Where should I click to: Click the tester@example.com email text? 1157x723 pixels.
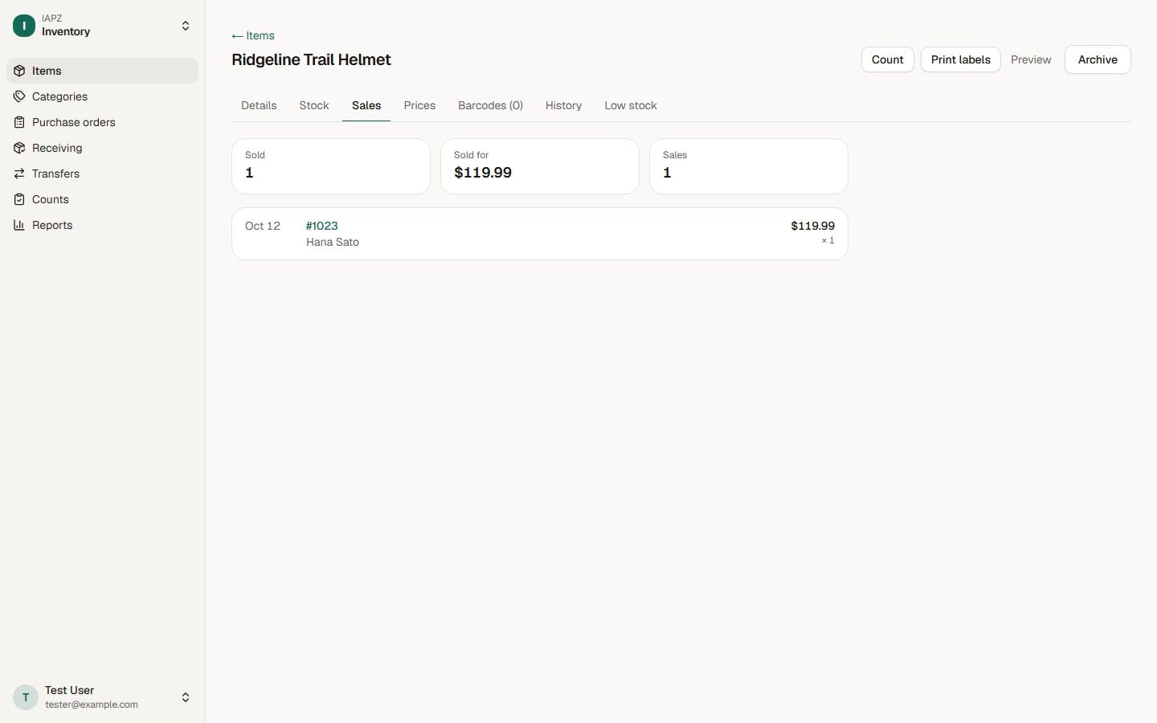click(92, 705)
